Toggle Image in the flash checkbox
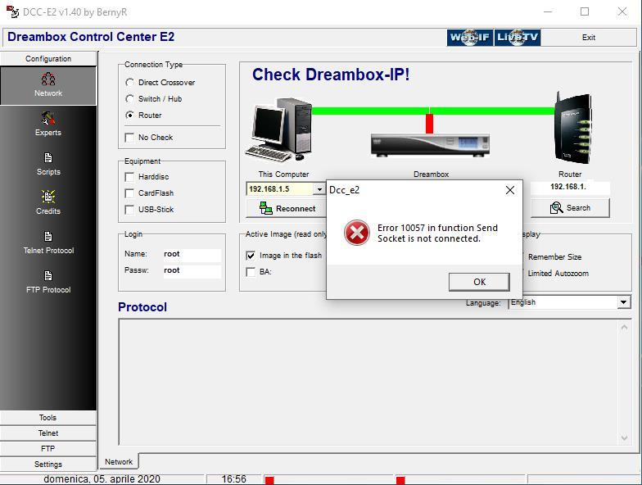 251,256
